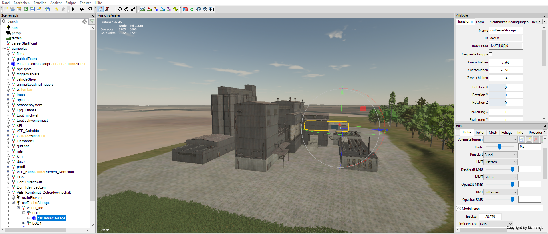Activate the terrain sculpt mode icon
This screenshot has width=548, height=234.
tap(143, 9)
